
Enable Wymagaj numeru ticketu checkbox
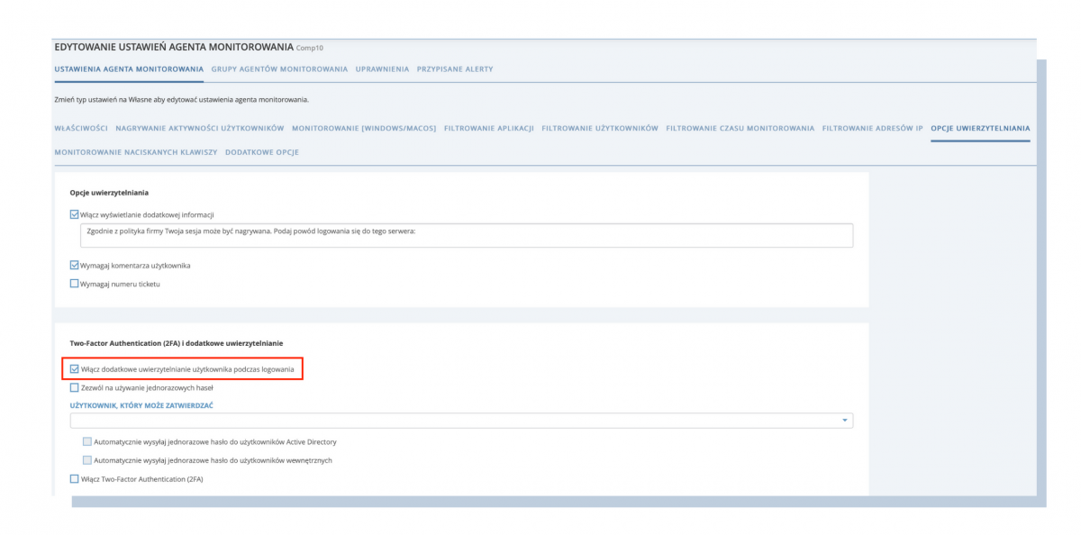pyautogui.click(x=75, y=284)
